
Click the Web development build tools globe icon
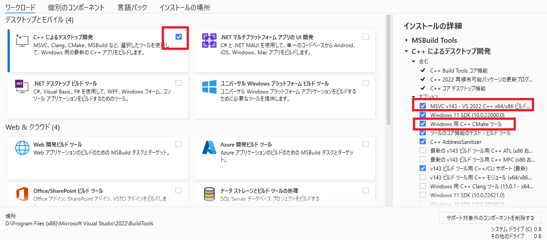(x=21, y=148)
